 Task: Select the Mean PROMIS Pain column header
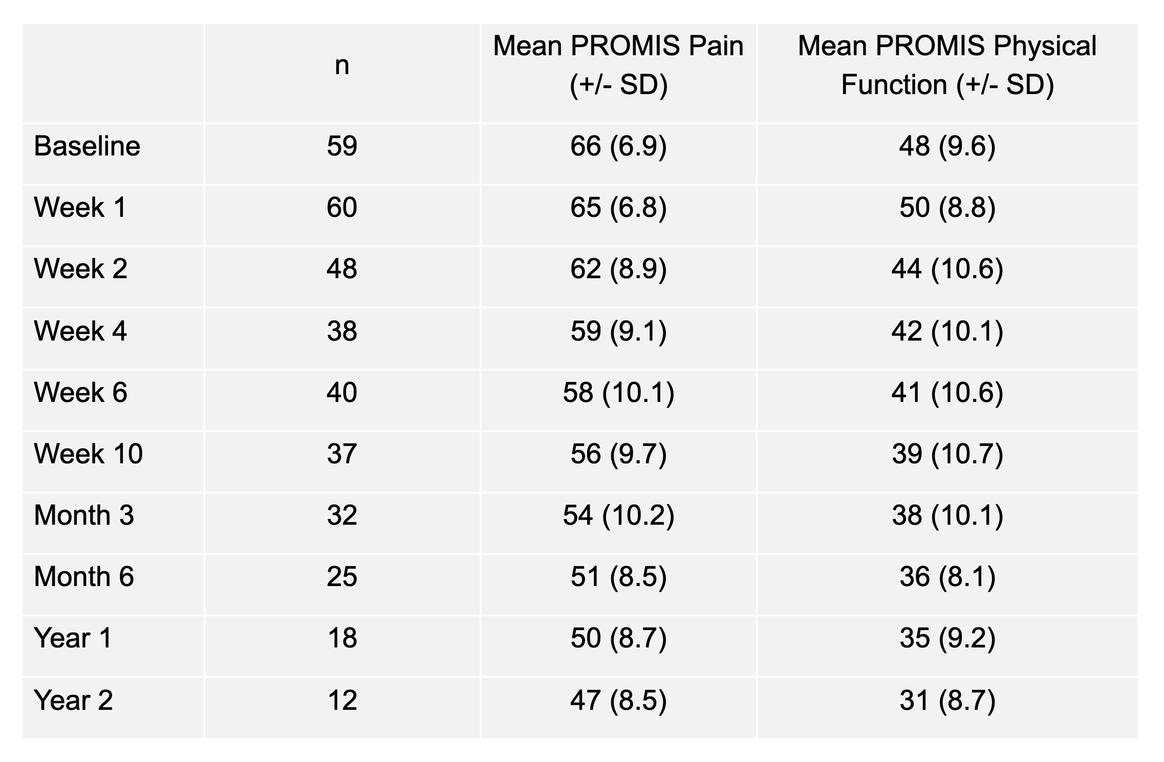618,65
